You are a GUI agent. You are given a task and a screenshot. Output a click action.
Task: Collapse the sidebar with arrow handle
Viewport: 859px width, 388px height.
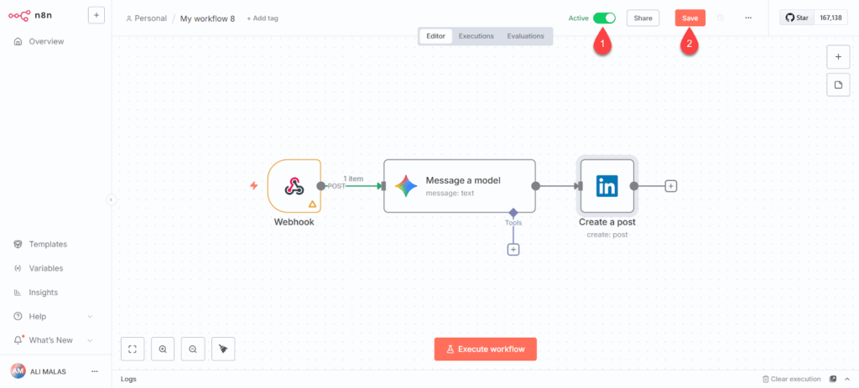[112, 199]
